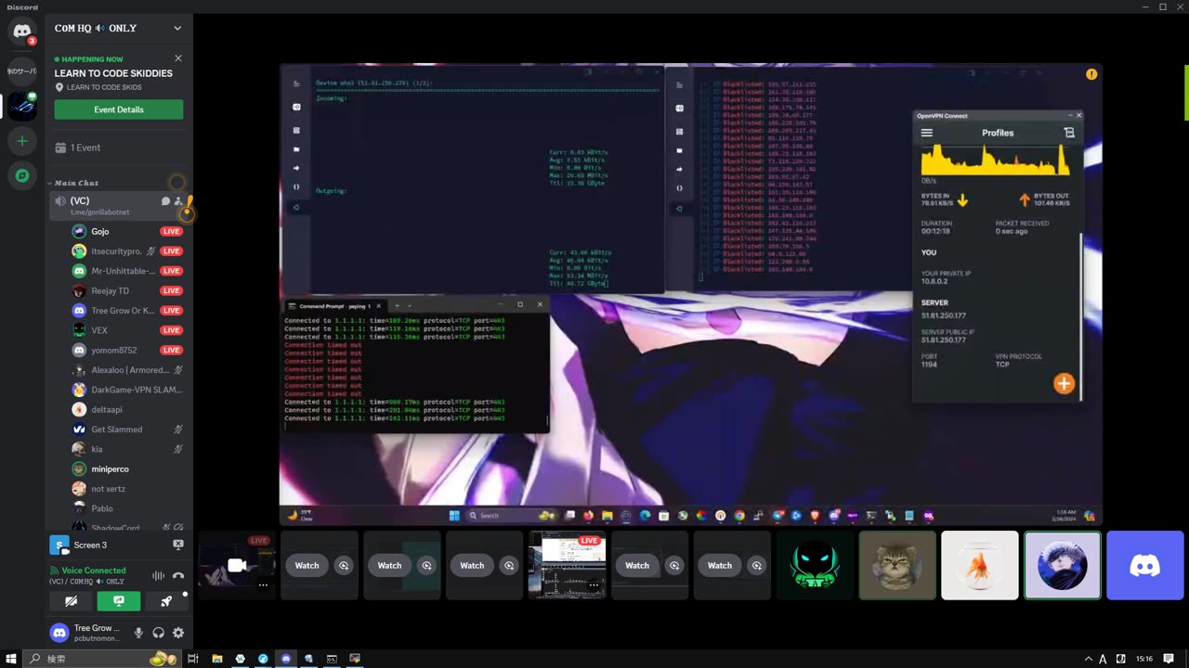Select the blurple Discord logo tile
The height and width of the screenshot is (668, 1189).
[x=1145, y=565]
